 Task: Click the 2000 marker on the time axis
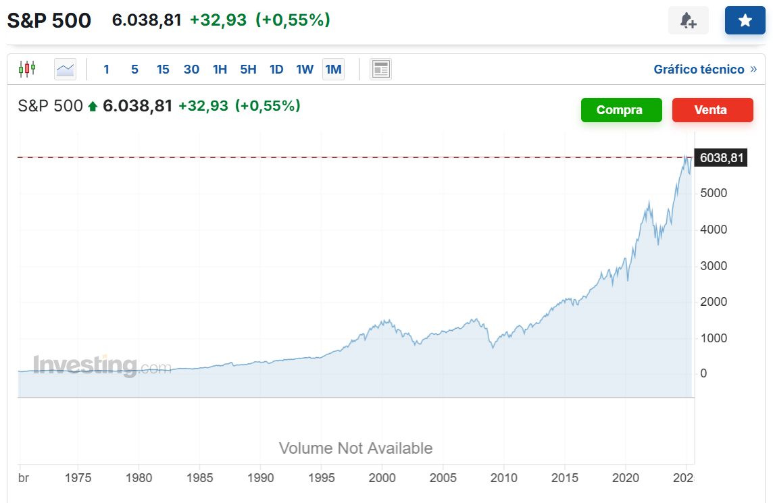(382, 478)
